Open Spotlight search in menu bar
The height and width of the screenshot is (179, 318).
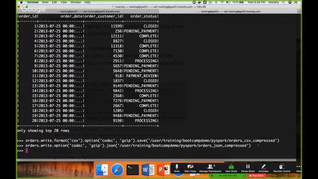coord(284,2)
